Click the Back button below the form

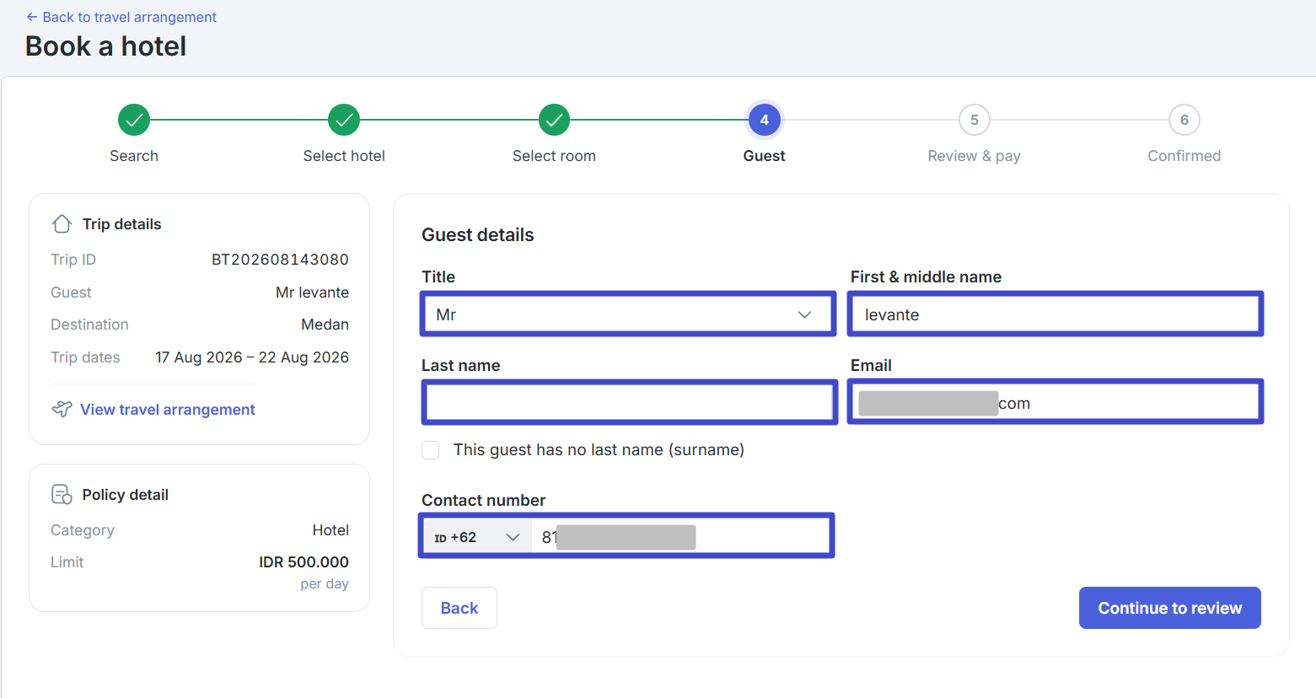point(459,608)
